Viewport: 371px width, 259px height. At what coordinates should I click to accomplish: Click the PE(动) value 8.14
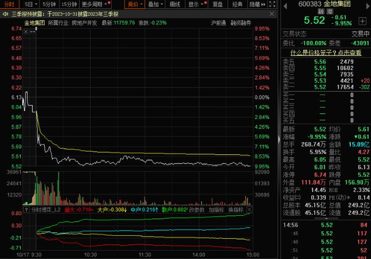click(x=363, y=198)
